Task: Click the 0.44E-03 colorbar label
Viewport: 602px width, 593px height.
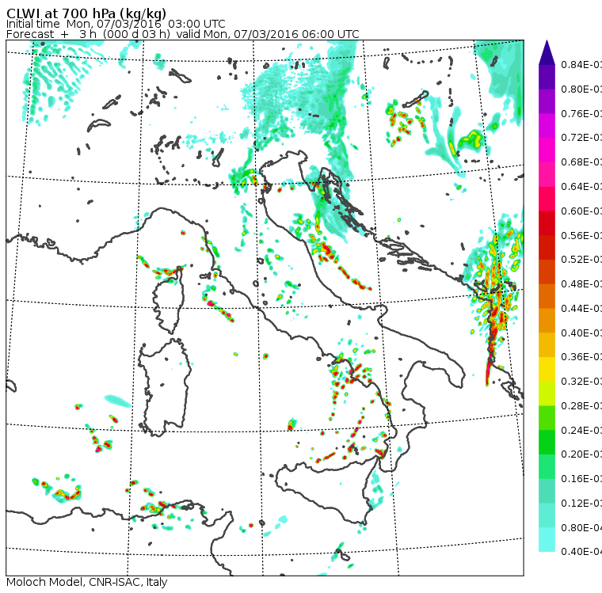Action: coord(581,309)
